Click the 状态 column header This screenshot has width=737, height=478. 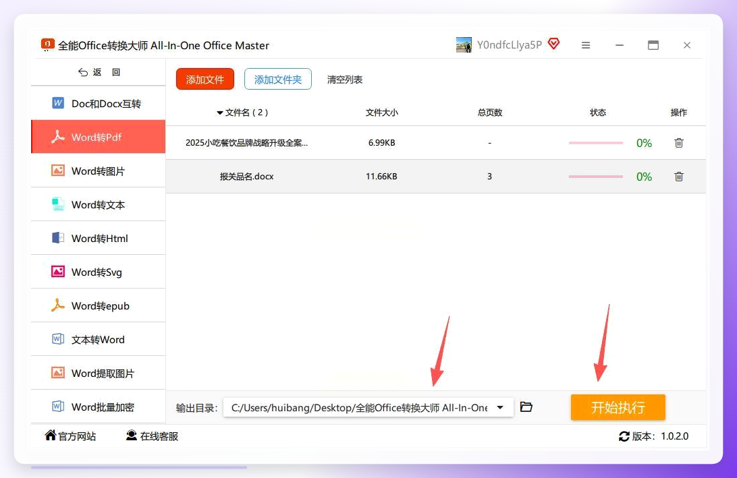(598, 113)
